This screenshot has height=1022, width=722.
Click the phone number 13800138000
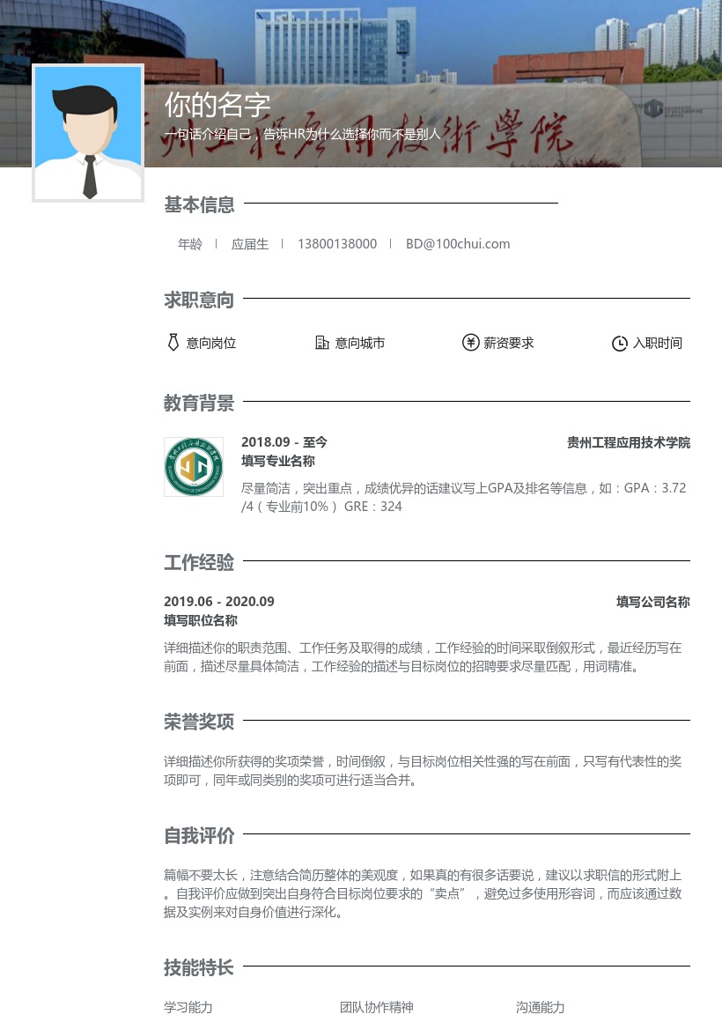(337, 244)
